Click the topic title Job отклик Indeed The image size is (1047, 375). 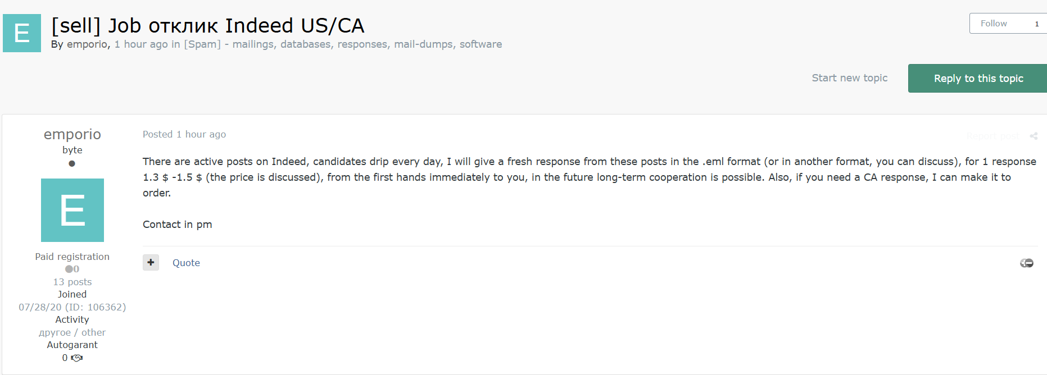tap(208, 25)
